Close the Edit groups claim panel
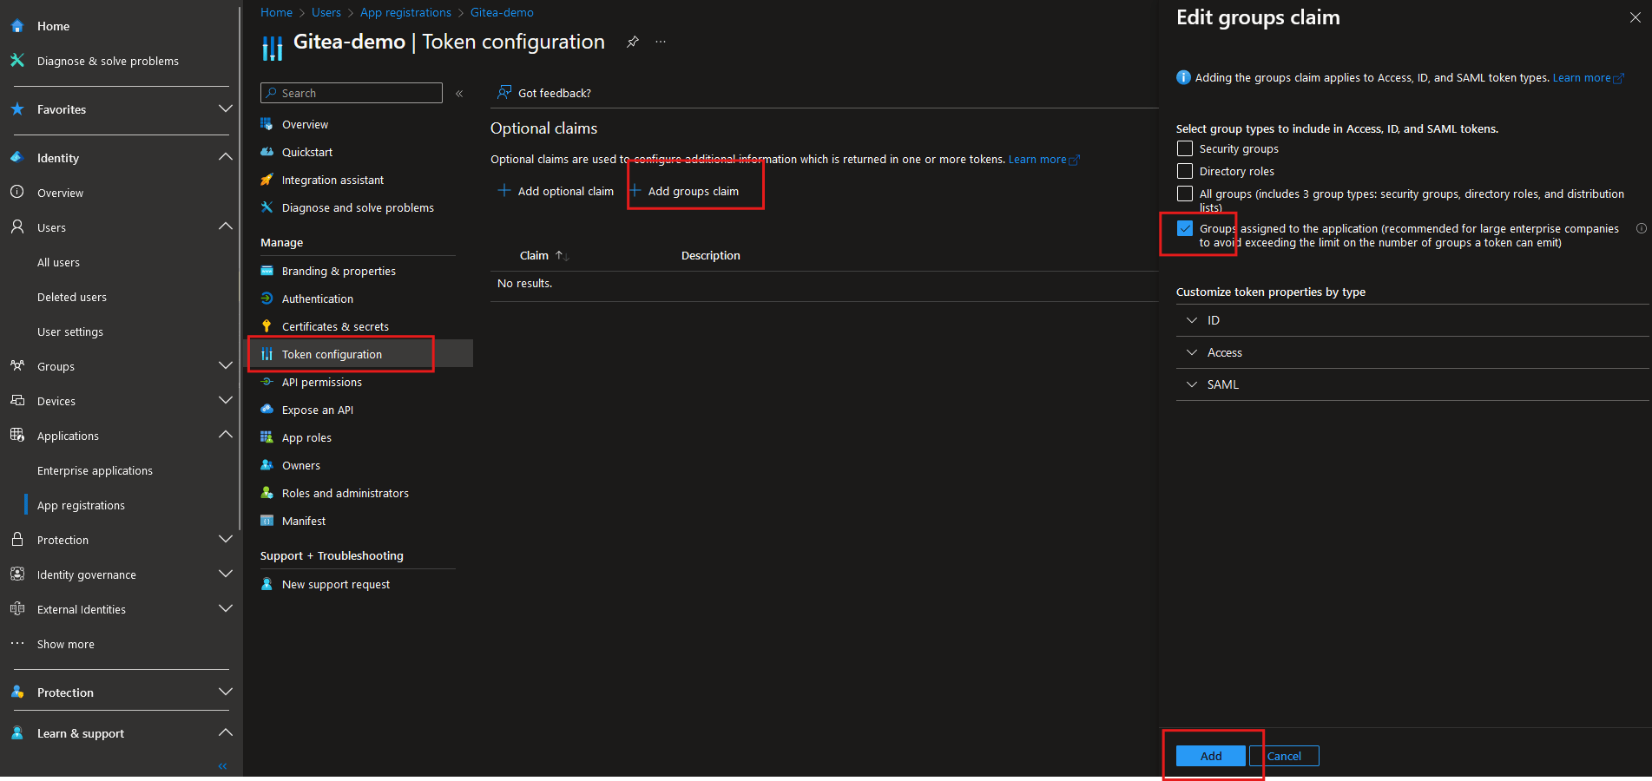1652x781 pixels. [1636, 17]
